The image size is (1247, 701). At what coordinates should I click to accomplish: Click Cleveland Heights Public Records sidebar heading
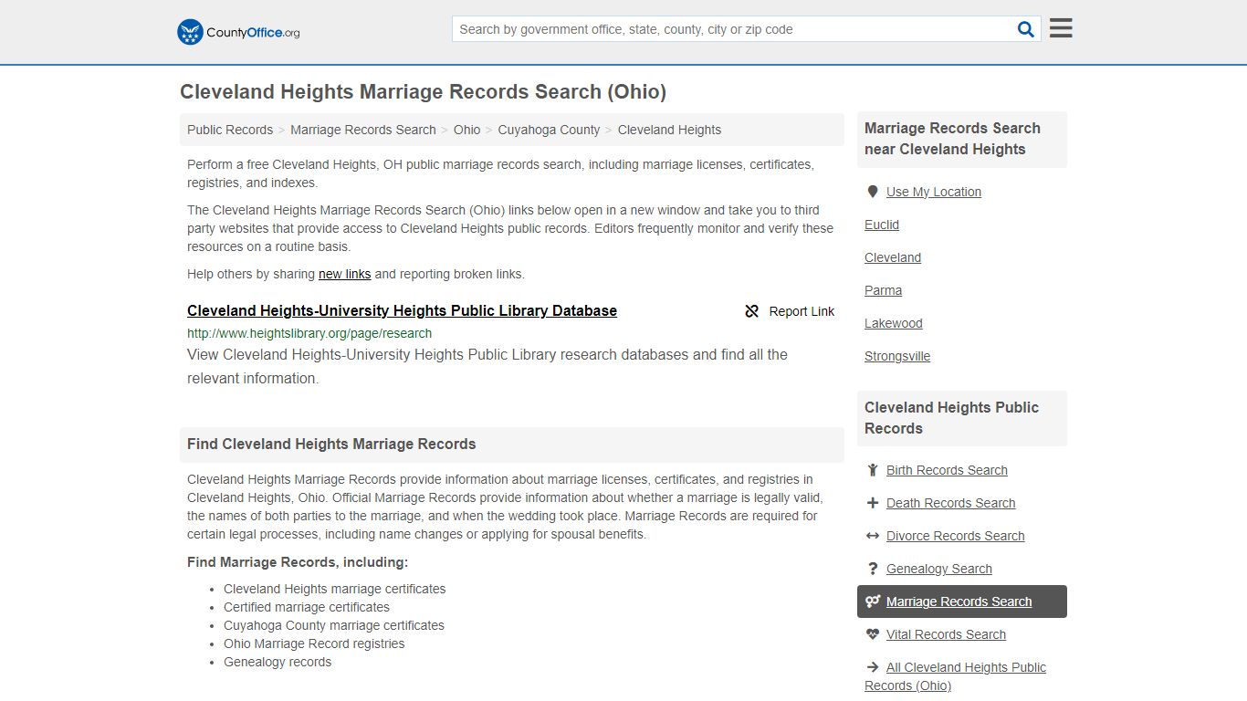tap(951, 418)
